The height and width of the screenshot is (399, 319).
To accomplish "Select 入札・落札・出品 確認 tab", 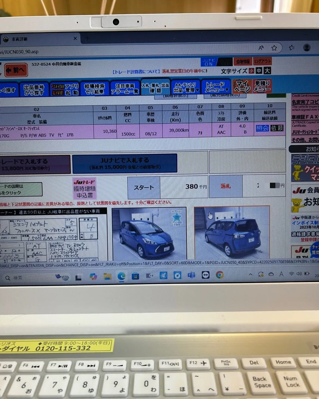I will pyautogui.click(x=155, y=88).
